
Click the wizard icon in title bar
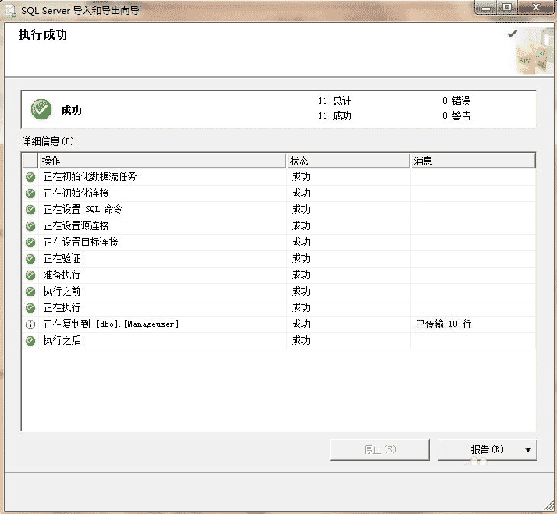(x=11, y=10)
